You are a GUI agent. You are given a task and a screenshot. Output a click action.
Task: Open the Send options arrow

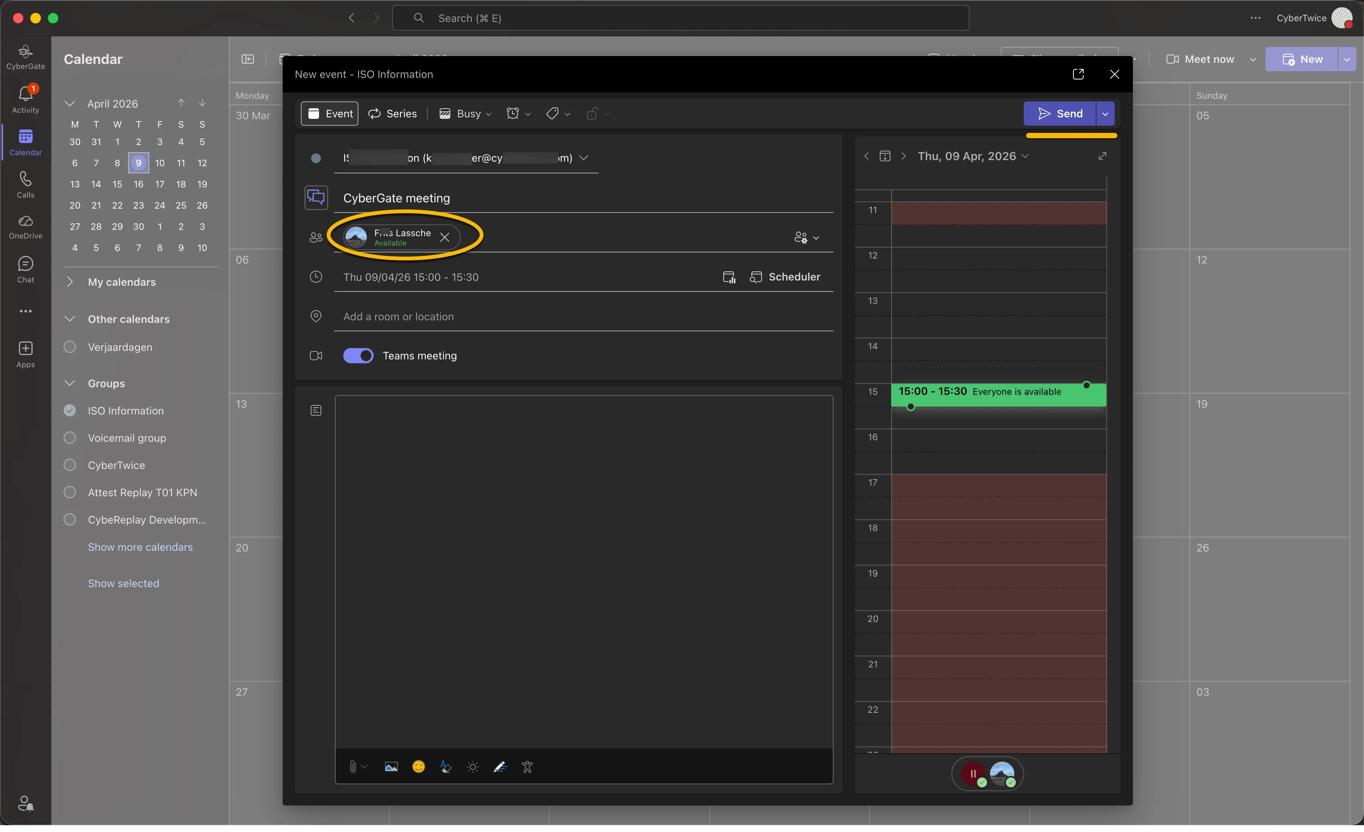point(1105,114)
